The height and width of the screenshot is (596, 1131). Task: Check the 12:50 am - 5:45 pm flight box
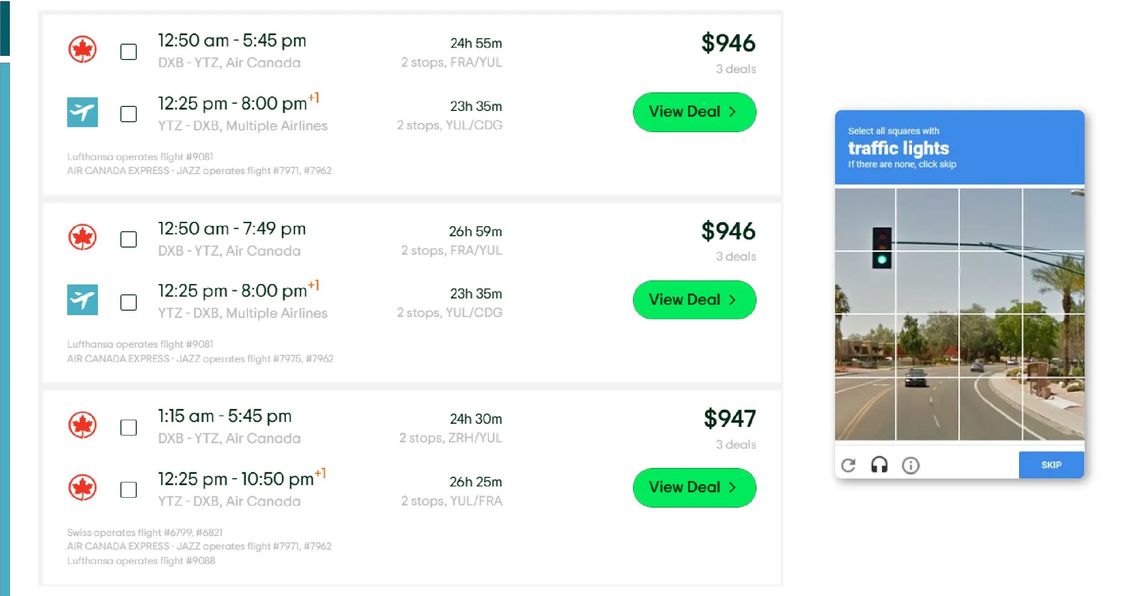tap(129, 52)
